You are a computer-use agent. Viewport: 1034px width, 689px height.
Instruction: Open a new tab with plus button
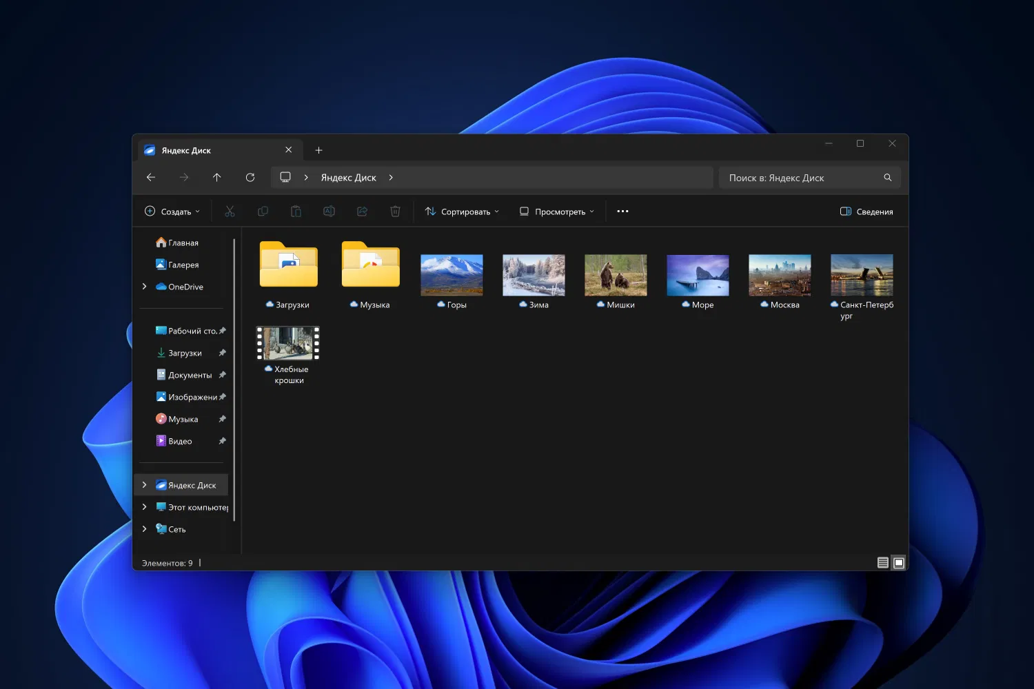(x=318, y=150)
